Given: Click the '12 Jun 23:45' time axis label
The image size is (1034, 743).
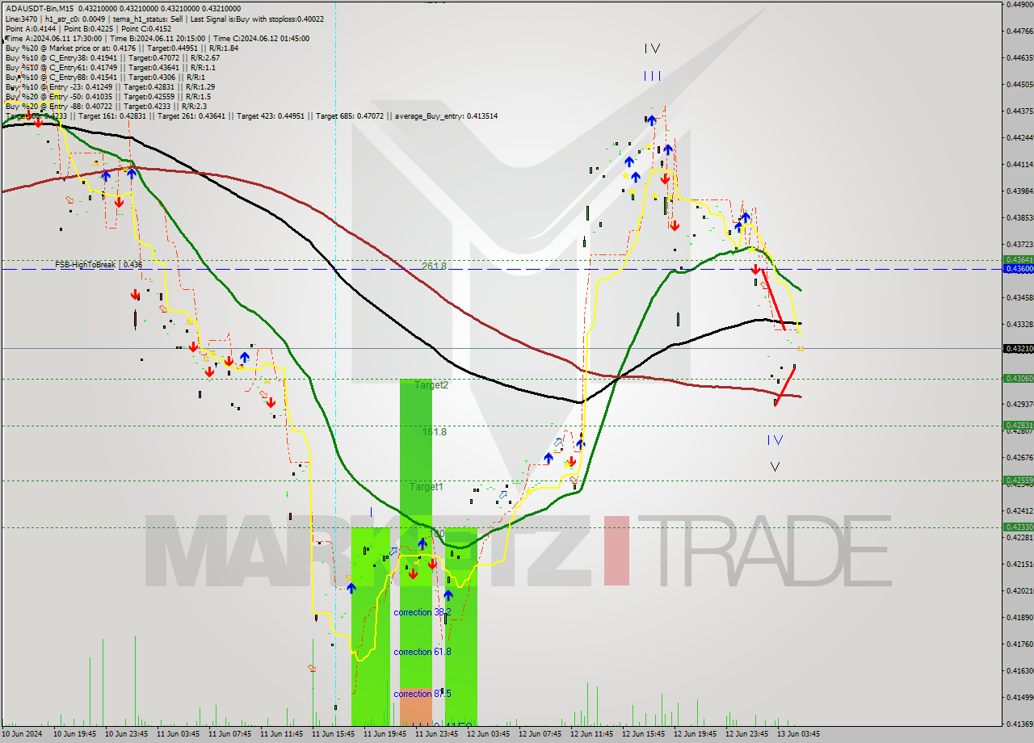Looking at the screenshot, I should 747,735.
